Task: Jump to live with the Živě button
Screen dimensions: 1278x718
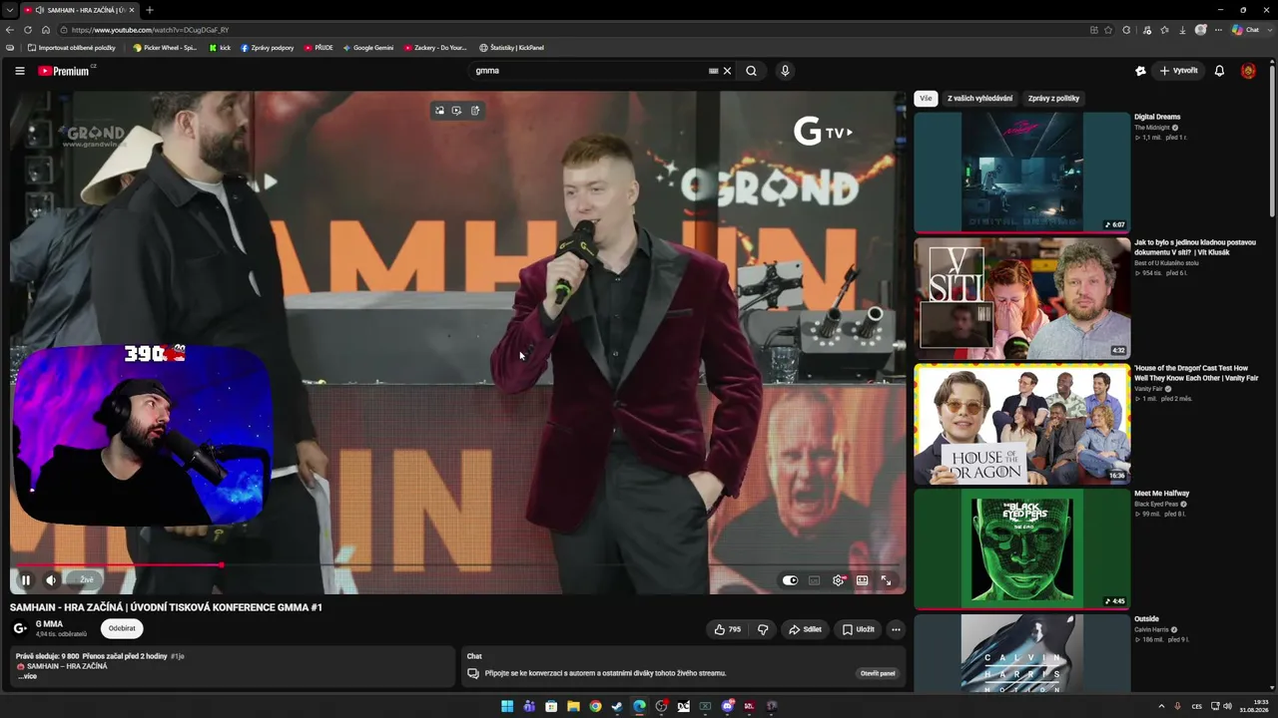Action: pyautogui.click(x=87, y=579)
